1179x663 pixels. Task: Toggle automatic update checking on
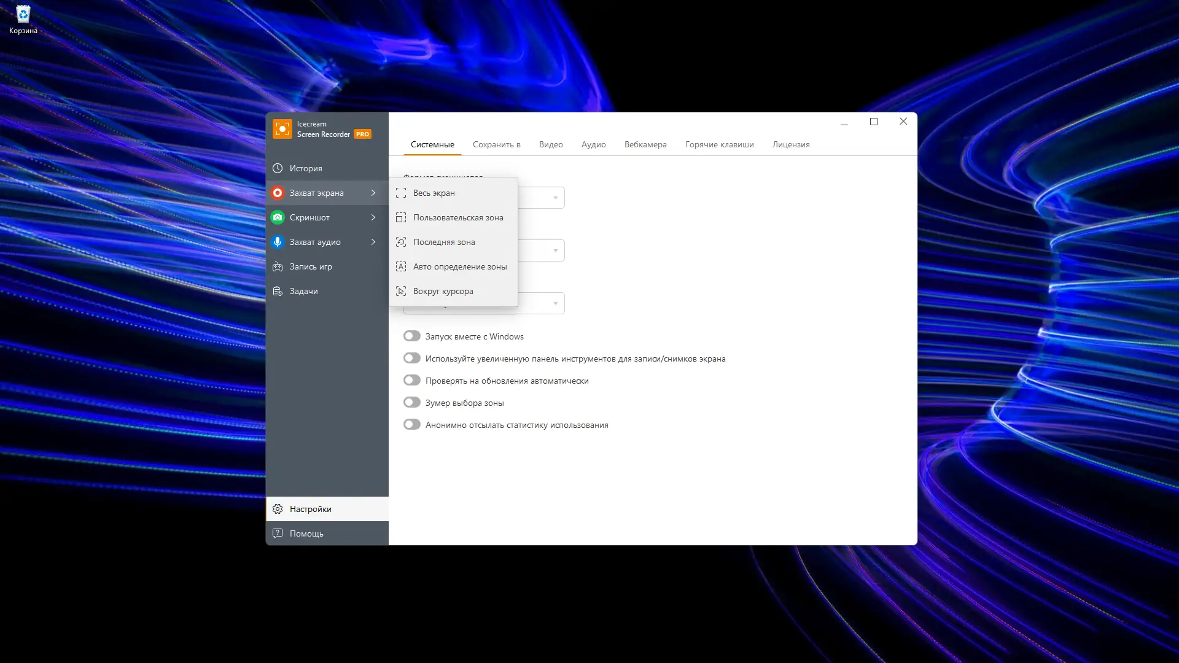coord(411,380)
